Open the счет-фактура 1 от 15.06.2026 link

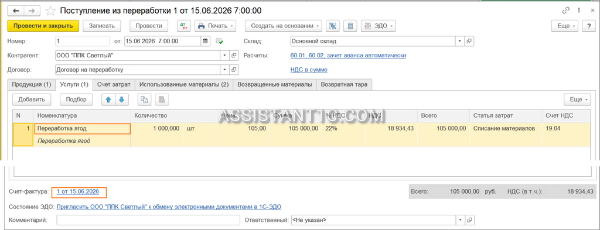point(78,191)
